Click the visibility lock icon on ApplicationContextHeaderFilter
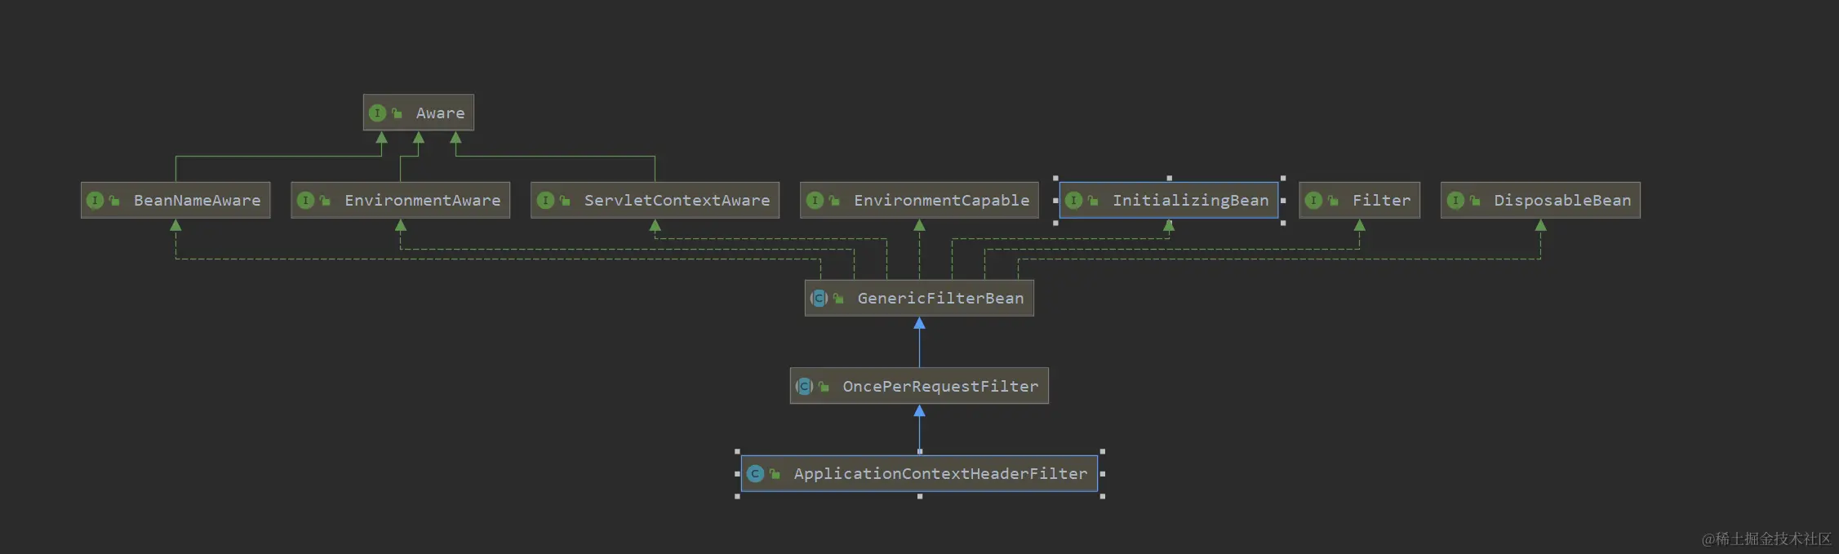Screen dimensions: 1839x554 point(775,473)
